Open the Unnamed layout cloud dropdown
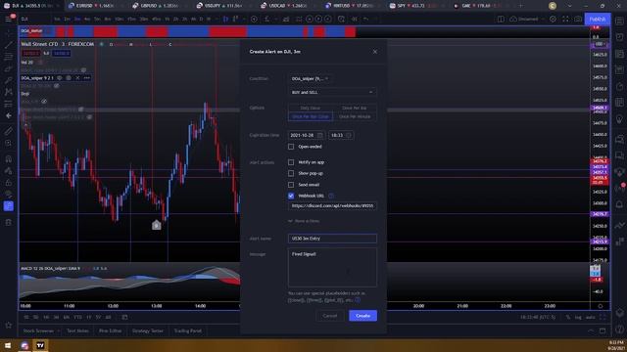This screenshot has width=627, height=352. click(527, 20)
